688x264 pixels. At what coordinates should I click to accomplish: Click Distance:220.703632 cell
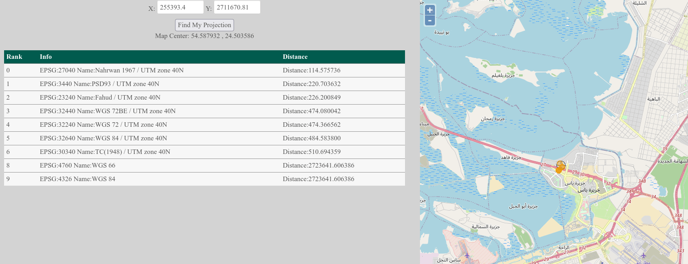click(343, 84)
